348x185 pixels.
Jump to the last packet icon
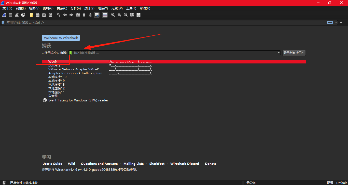tap(90, 15)
